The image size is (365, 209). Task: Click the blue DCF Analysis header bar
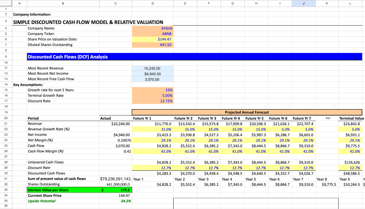pos(194,57)
